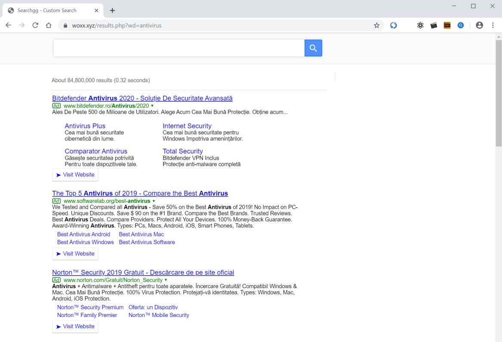The image size is (502, 342).
Task: Open the Best Antivirus Windows link
Action: (86, 243)
